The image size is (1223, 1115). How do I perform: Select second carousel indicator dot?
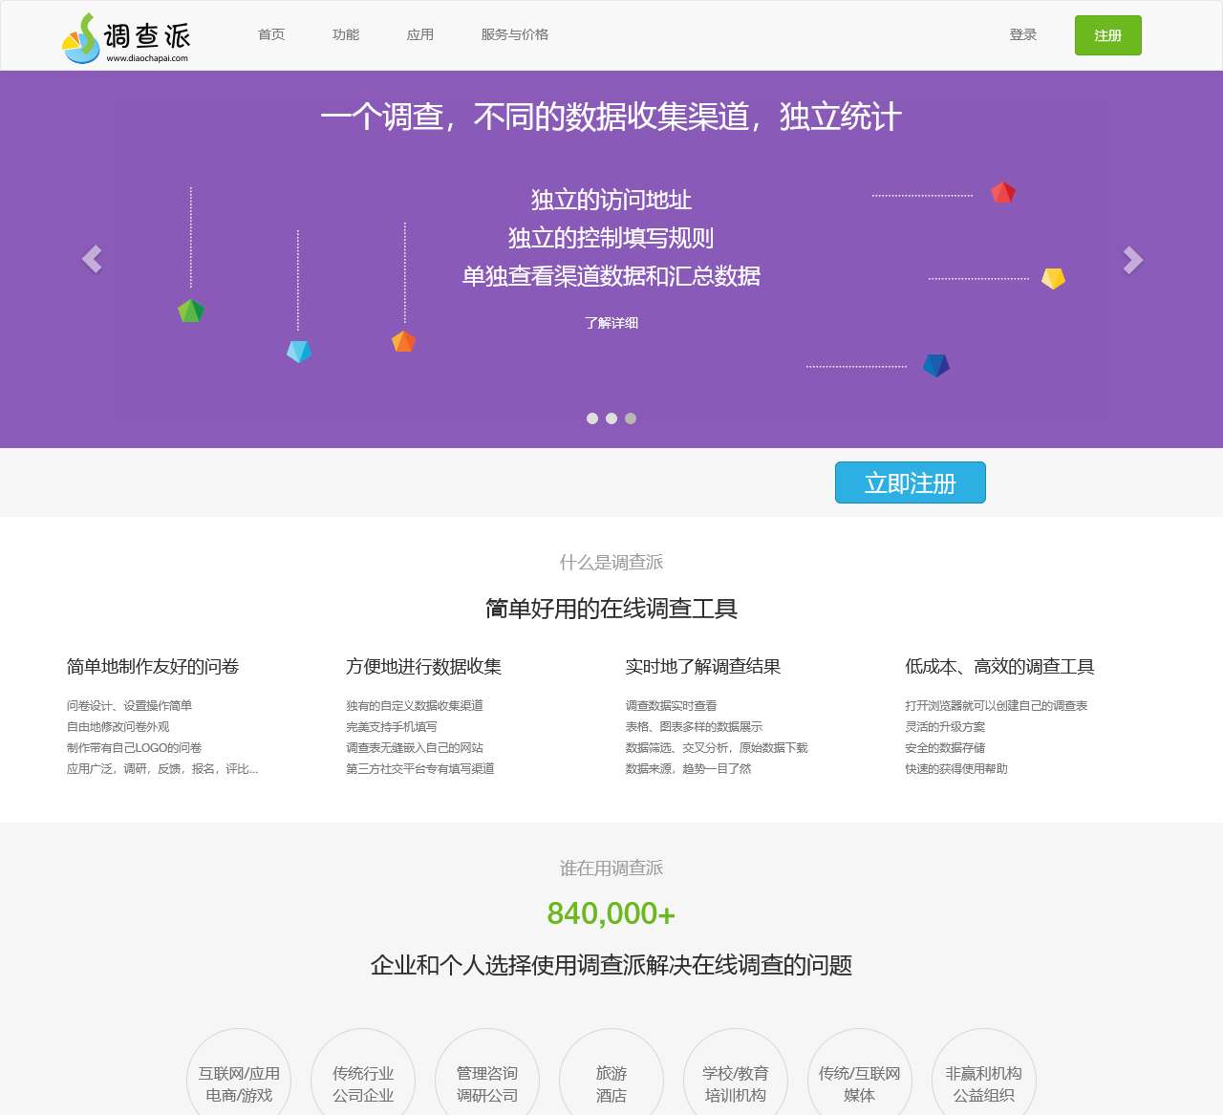611,418
